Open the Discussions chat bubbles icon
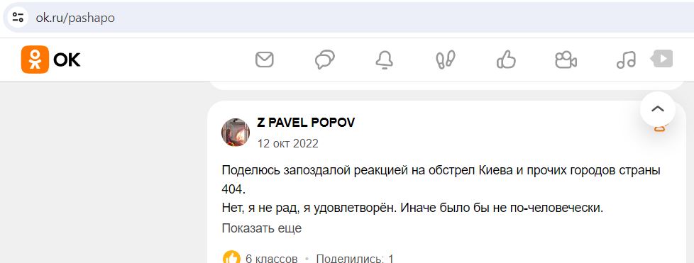The image size is (694, 263). (324, 60)
